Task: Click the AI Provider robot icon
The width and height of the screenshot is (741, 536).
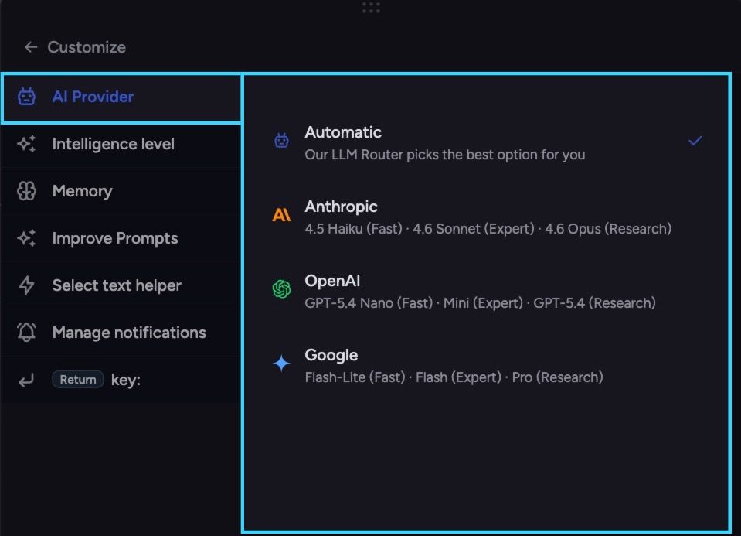Action: tap(26, 97)
